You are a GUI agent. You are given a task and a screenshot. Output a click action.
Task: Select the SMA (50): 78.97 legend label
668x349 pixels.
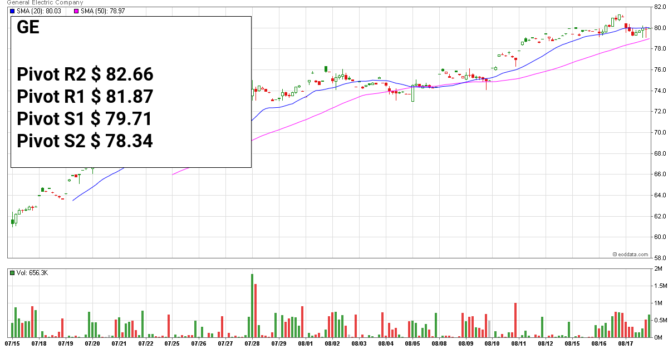[104, 11]
